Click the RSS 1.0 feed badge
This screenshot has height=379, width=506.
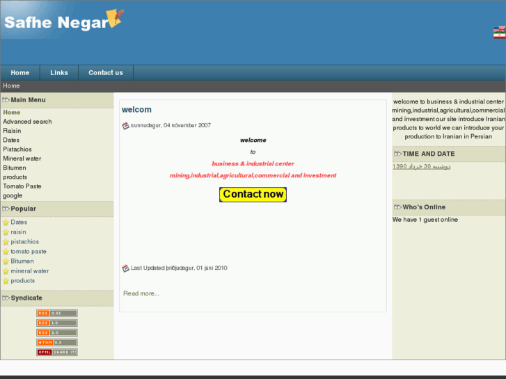(x=57, y=323)
